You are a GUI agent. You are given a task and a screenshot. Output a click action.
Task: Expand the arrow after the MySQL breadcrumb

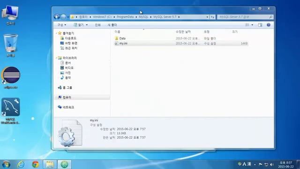(x=151, y=17)
